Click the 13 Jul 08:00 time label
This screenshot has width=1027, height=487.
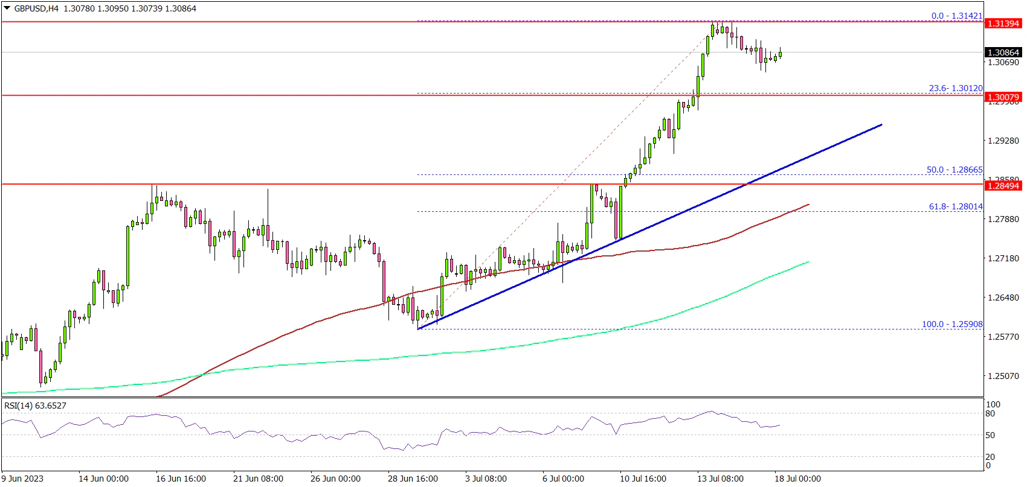720,479
